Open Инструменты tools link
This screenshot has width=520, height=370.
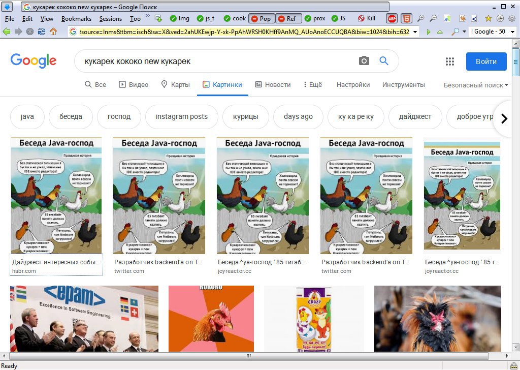[x=404, y=84]
